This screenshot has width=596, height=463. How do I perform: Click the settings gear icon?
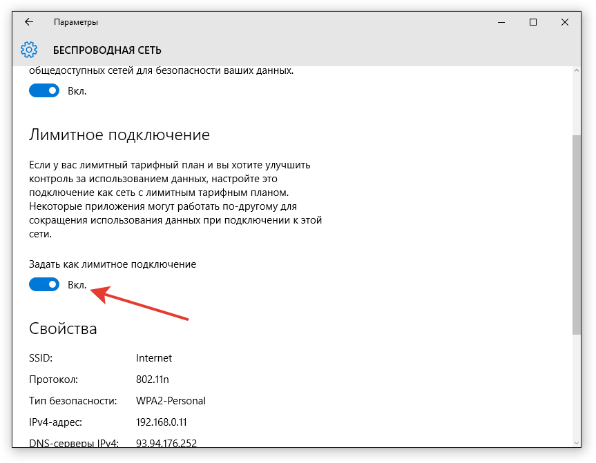pyautogui.click(x=29, y=50)
